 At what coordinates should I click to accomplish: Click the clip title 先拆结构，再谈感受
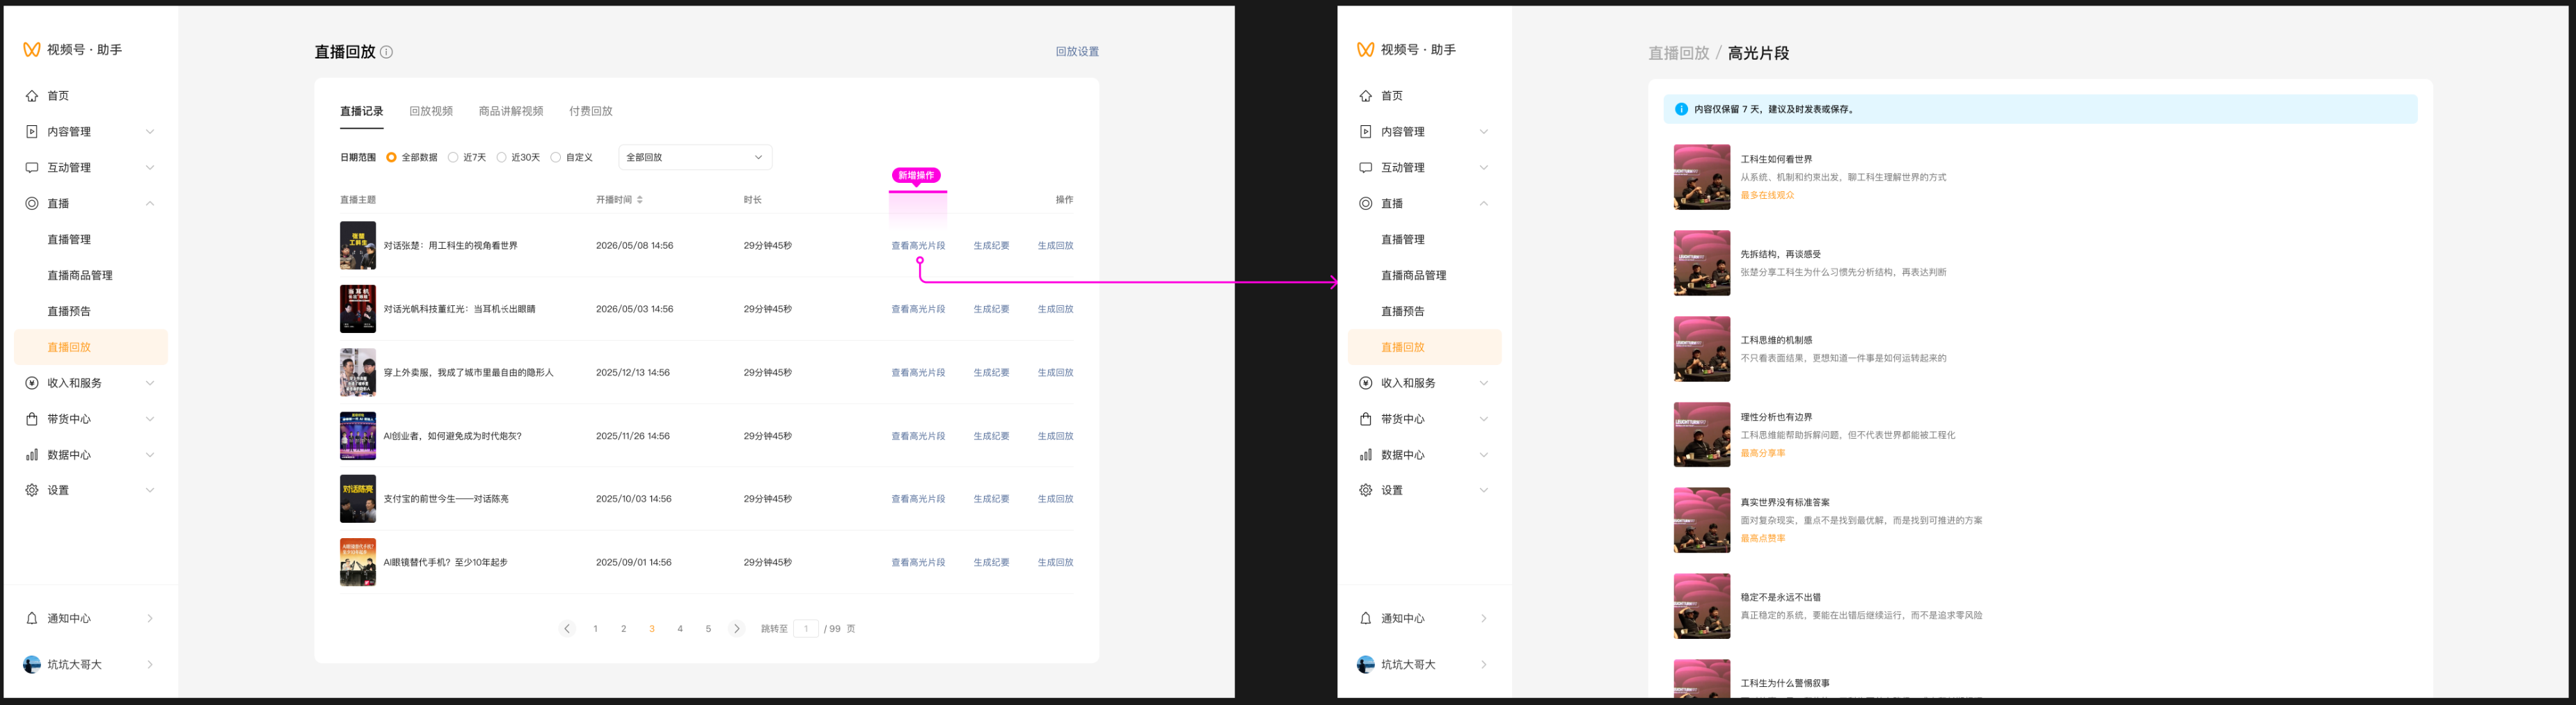click(1781, 254)
